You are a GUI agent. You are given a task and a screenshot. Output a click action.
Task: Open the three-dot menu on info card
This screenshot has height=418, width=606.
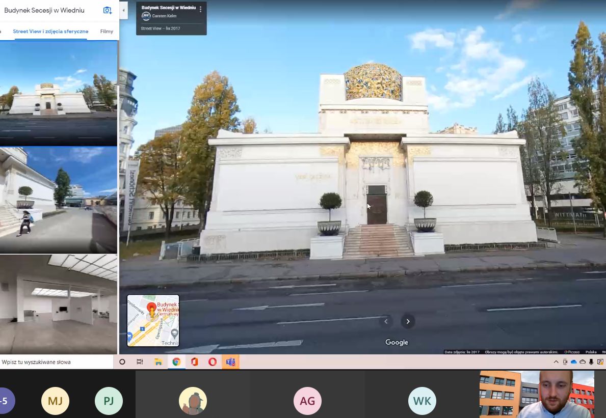tap(200, 9)
